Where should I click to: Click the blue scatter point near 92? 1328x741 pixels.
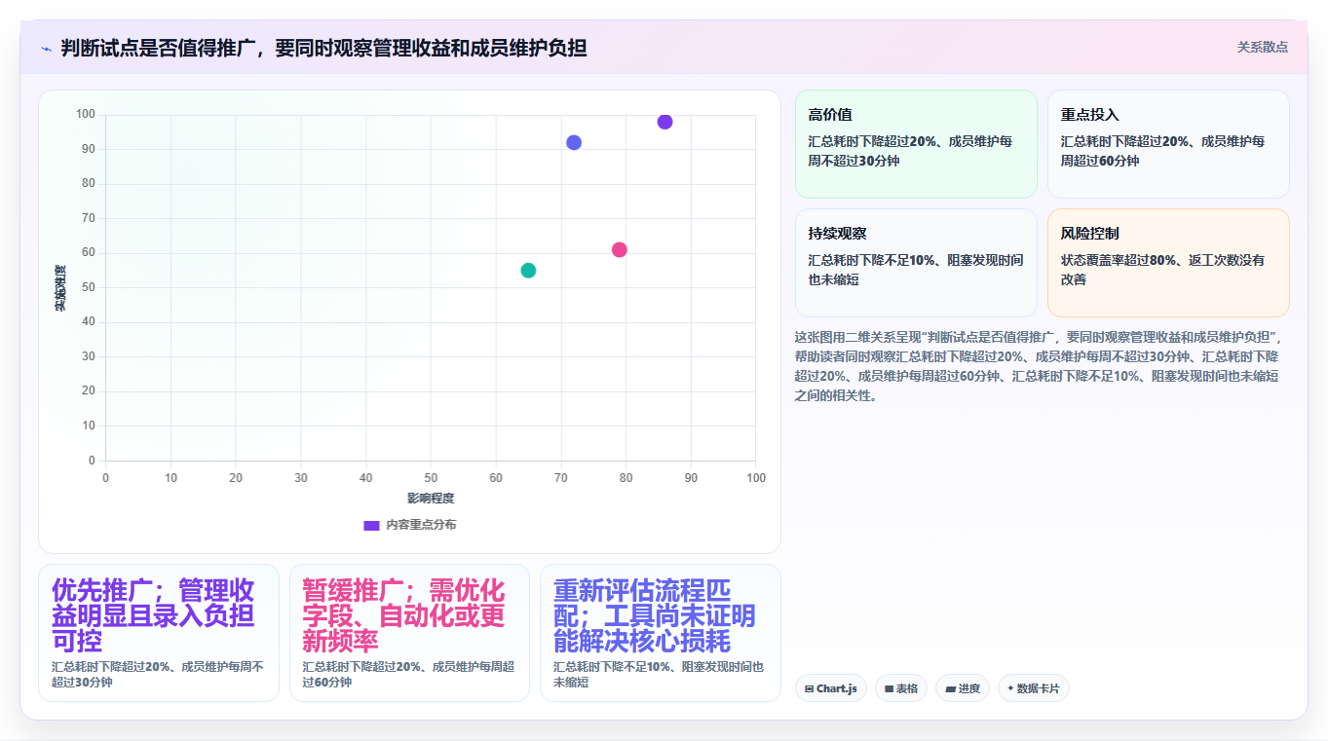[x=574, y=142]
